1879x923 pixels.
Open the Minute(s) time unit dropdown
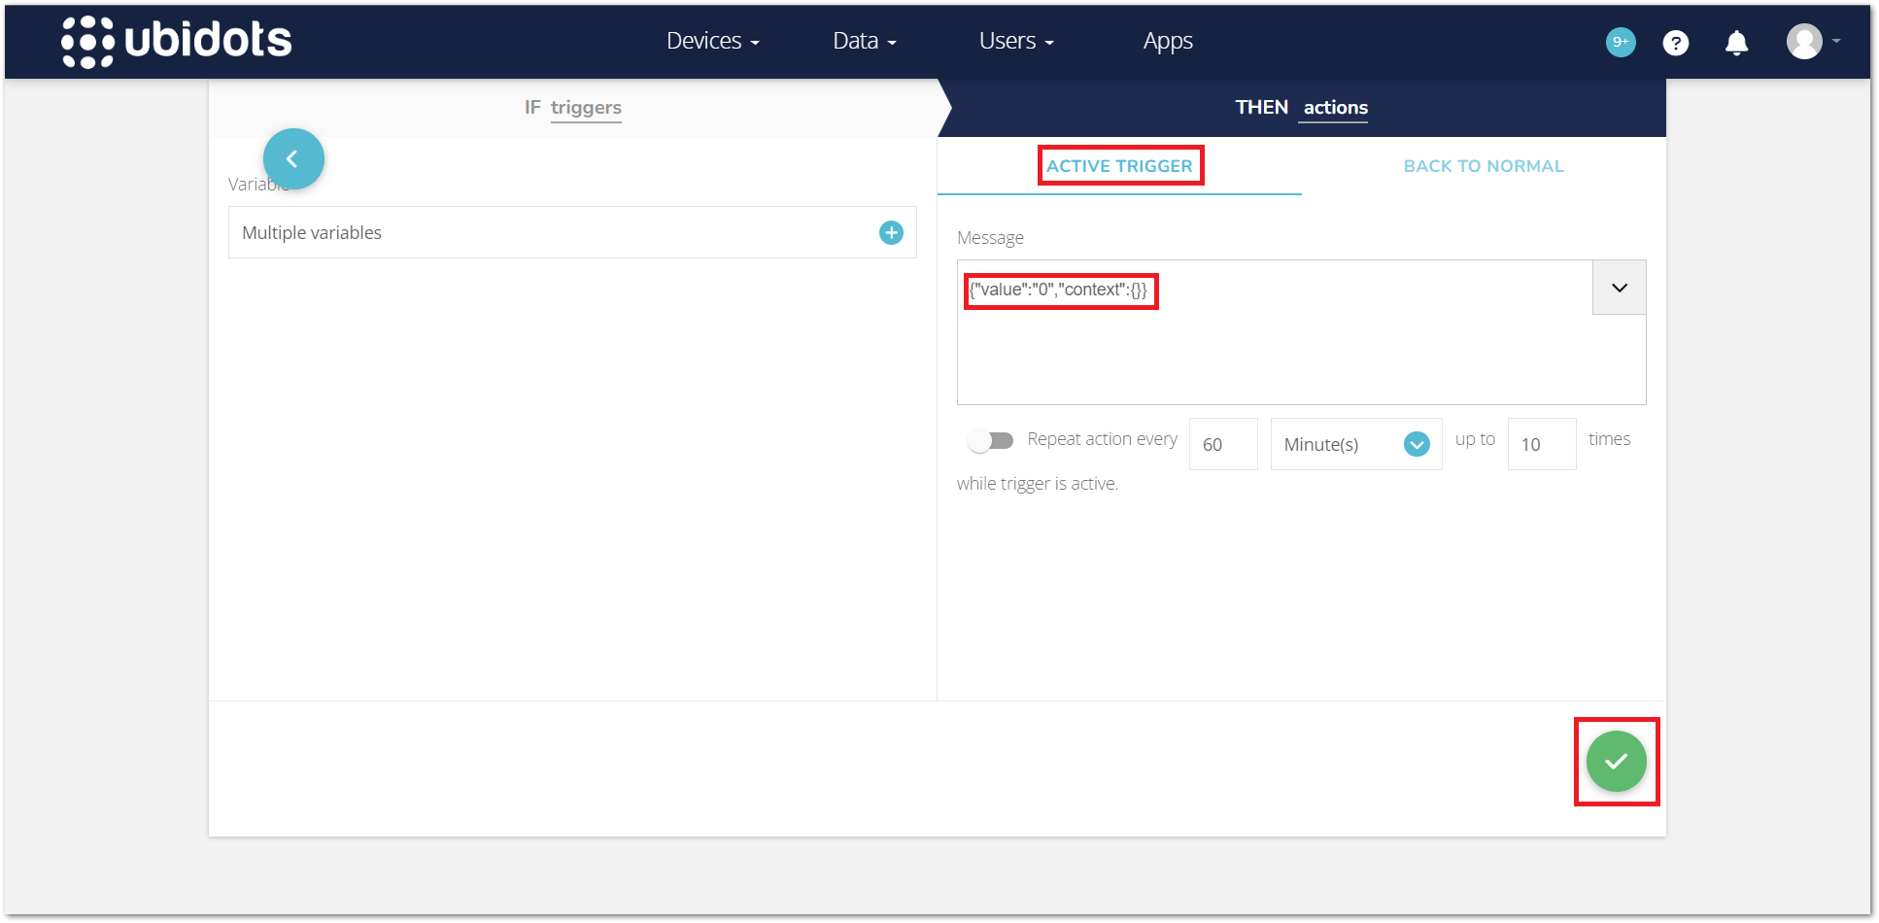click(x=1355, y=445)
